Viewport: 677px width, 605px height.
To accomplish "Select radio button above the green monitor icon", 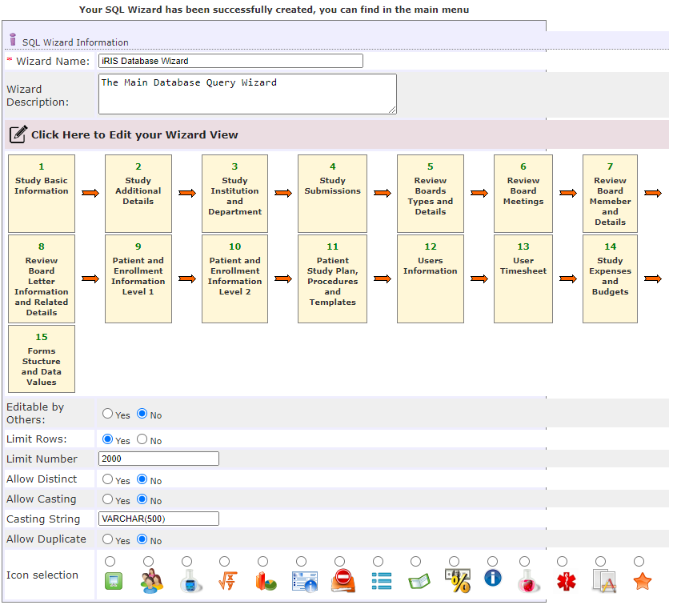I will pyautogui.click(x=110, y=561).
